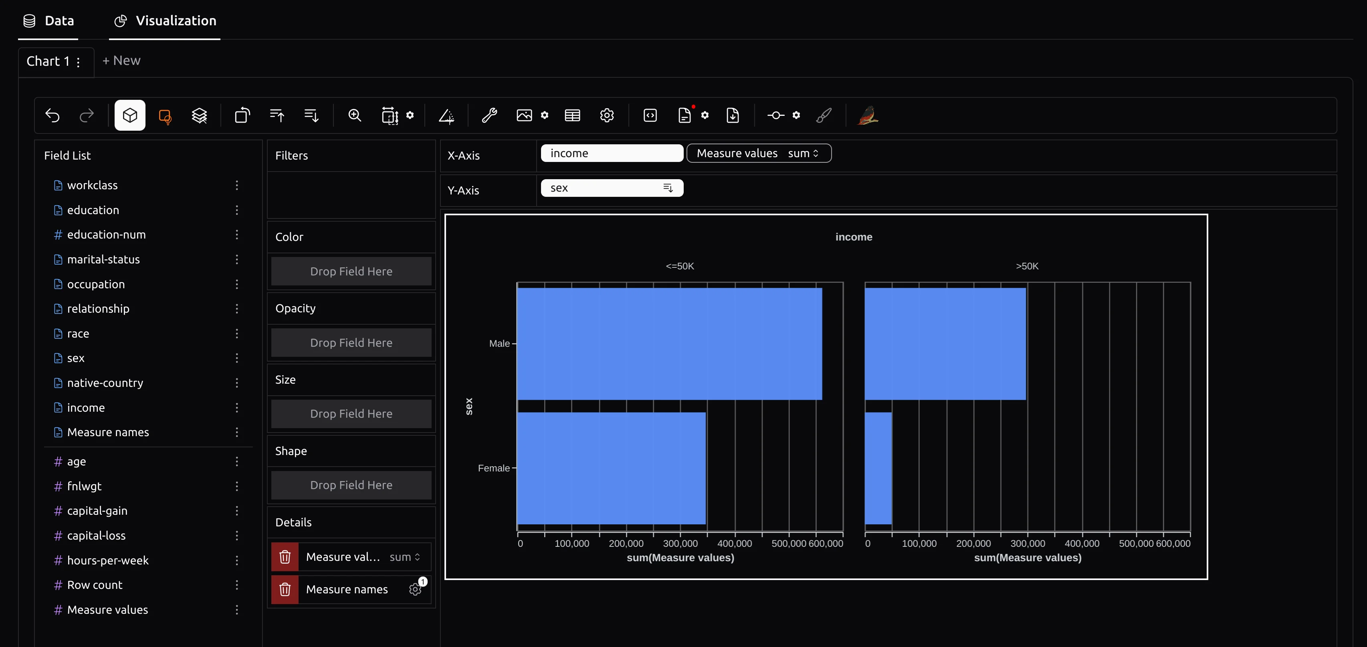Click the settings gear icon in toolbar
The image size is (1367, 647).
tap(607, 115)
